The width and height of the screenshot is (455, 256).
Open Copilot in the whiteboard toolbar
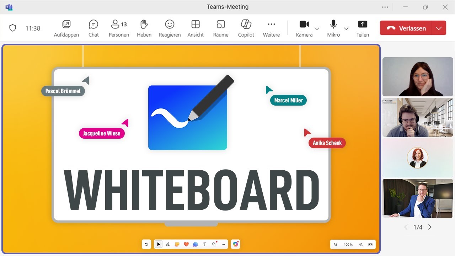[235, 244]
